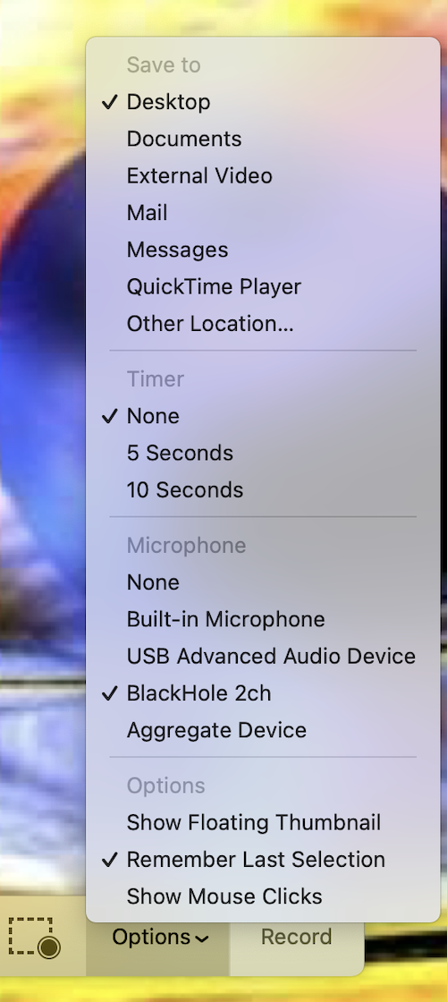447x1002 pixels.
Task: Click the record selected portion icon
Action: pyautogui.click(x=34, y=938)
